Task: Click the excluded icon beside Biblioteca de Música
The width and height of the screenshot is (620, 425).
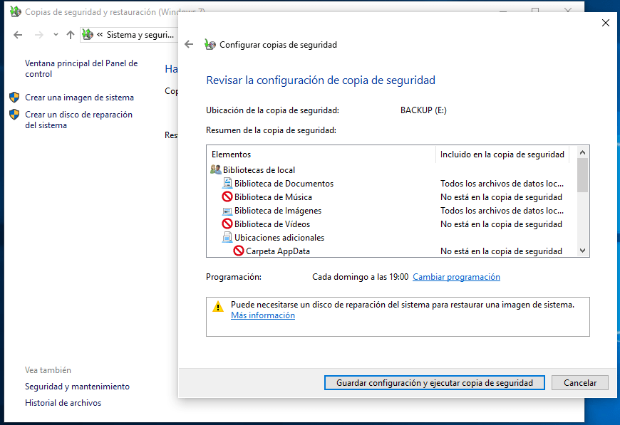Action: click(227, 197)
